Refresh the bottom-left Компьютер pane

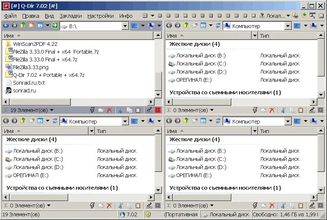pyautogui.click(x=55, y=121)
